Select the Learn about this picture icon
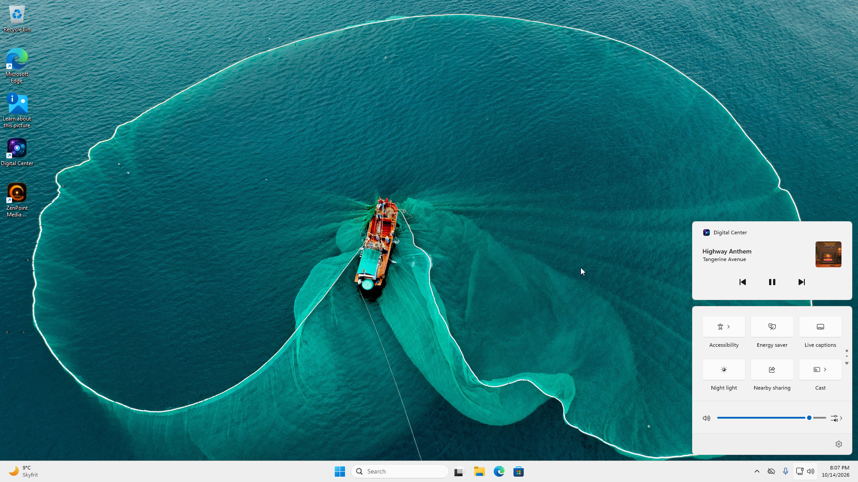 pos(17,110)
